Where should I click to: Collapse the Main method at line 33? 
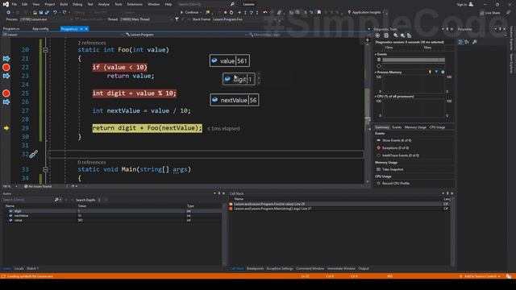click(45, 170)
